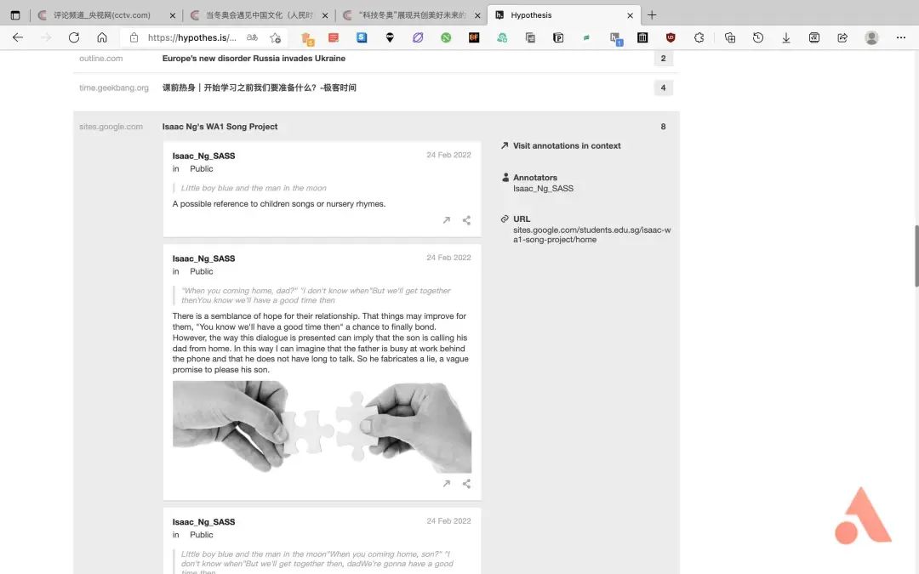Open the Extensions puzzle menu
The width and height of the screenshot is (919, 574).
[x=699, y=37]
